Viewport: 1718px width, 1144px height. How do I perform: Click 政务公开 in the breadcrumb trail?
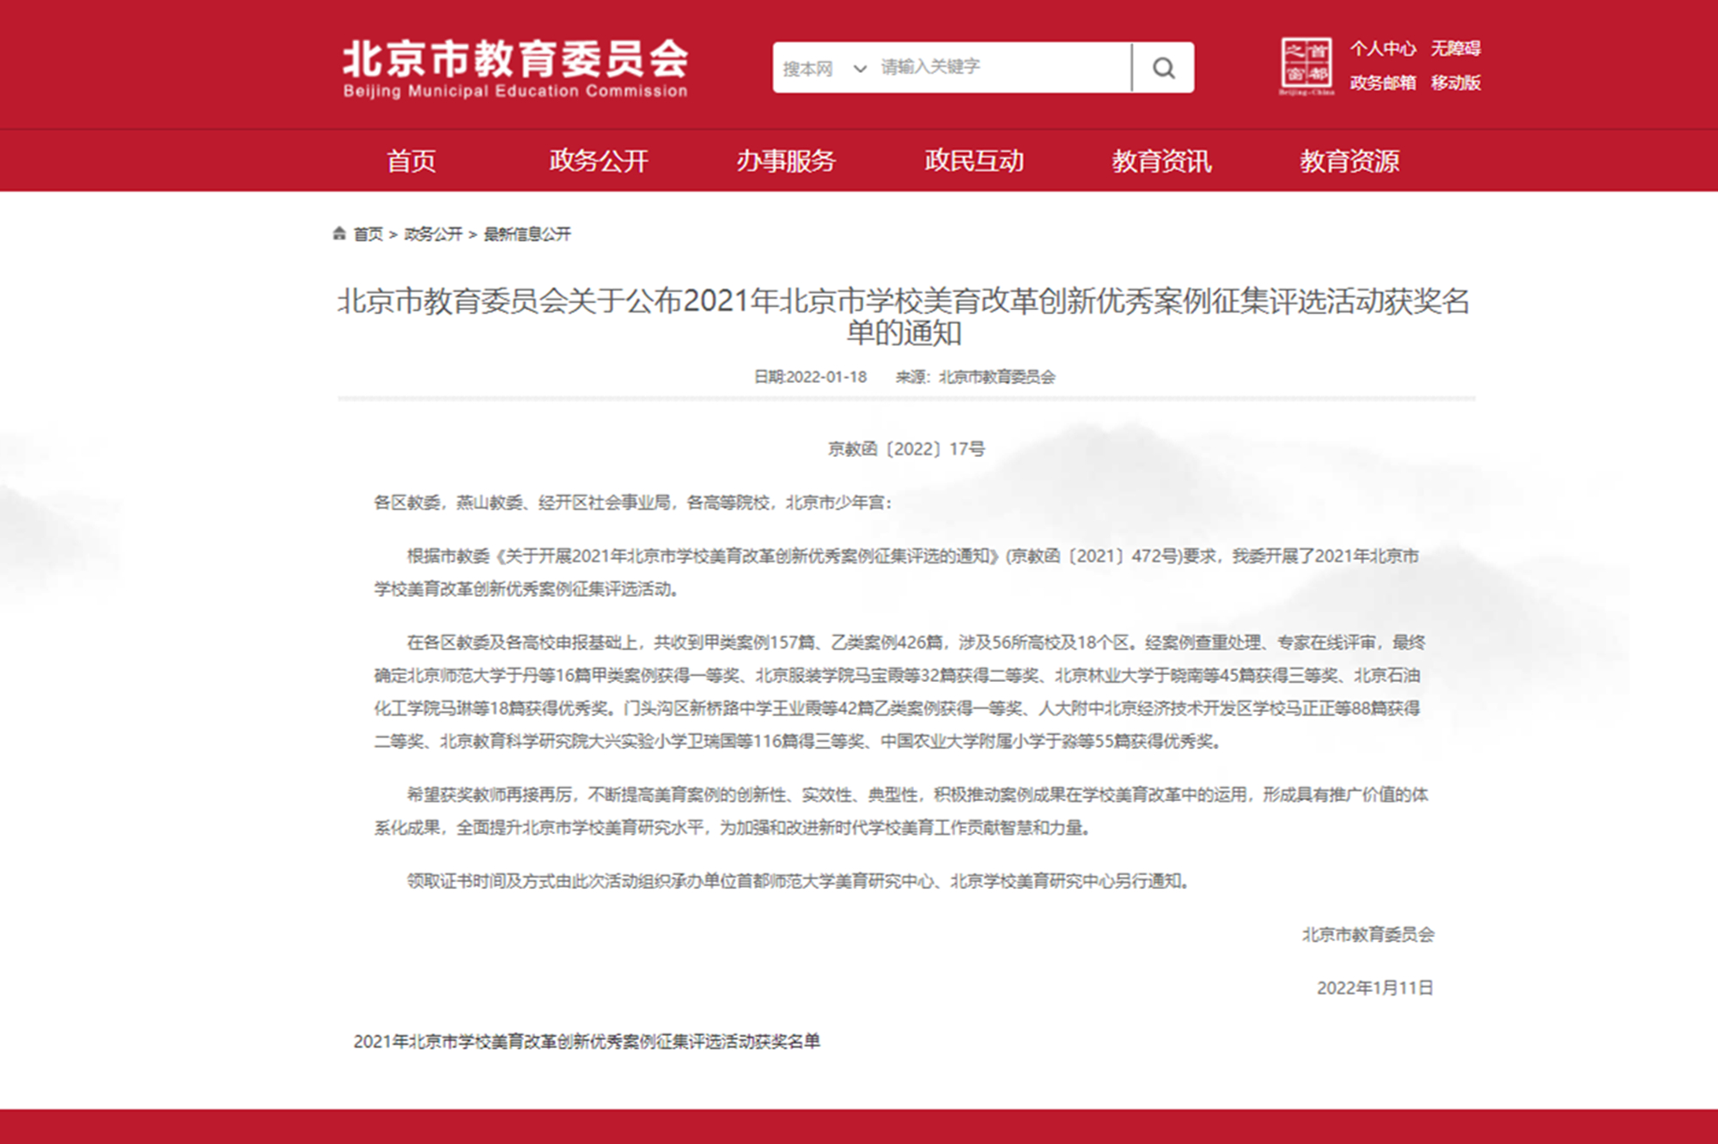click(433, 234)
